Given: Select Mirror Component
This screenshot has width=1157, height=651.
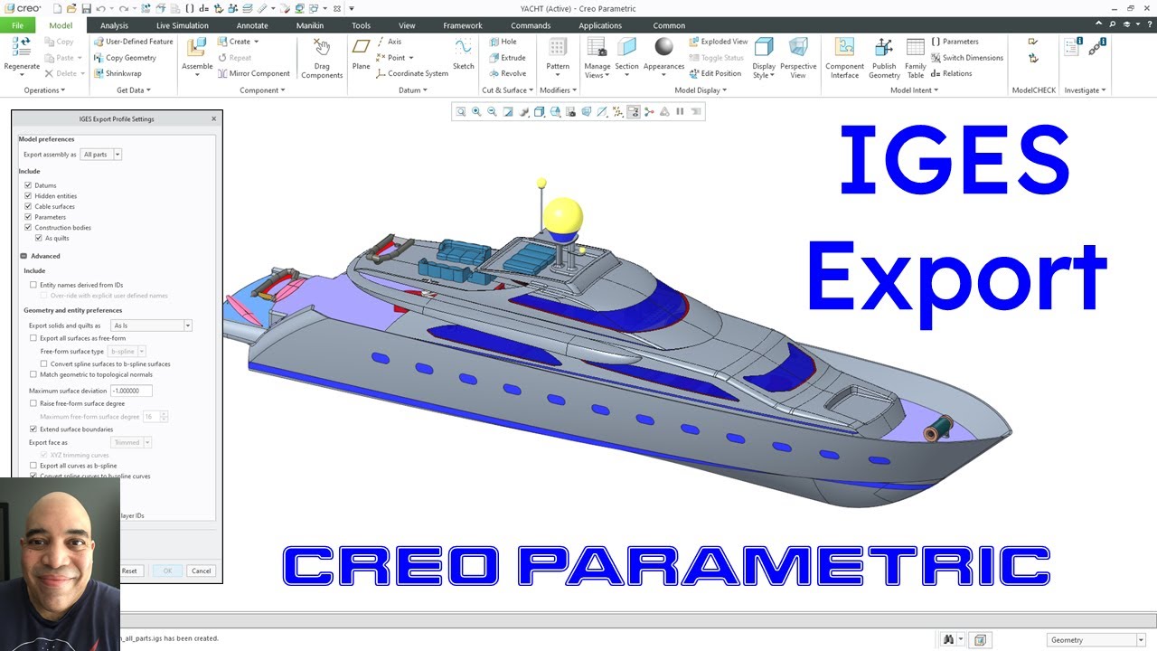Looking at the screenshot, I should tap(254, 73).
